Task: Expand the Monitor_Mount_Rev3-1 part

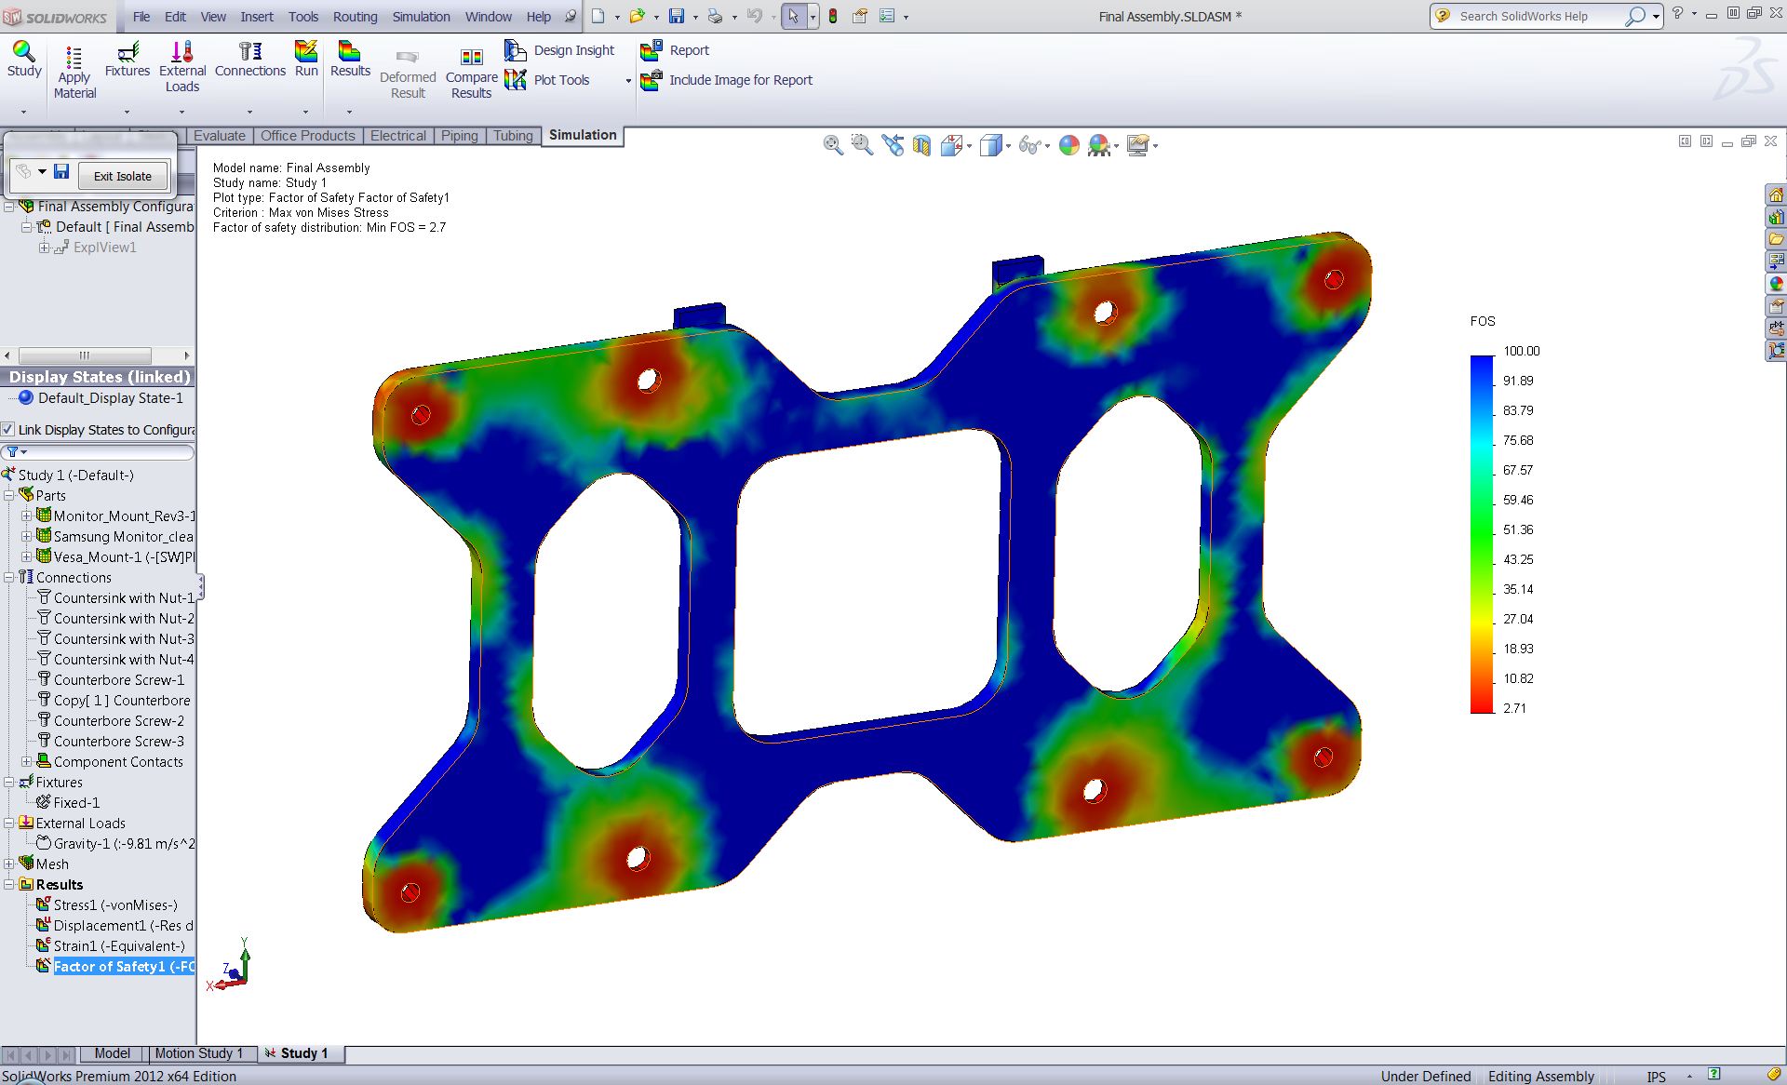Action: click(x=27, y=516)
